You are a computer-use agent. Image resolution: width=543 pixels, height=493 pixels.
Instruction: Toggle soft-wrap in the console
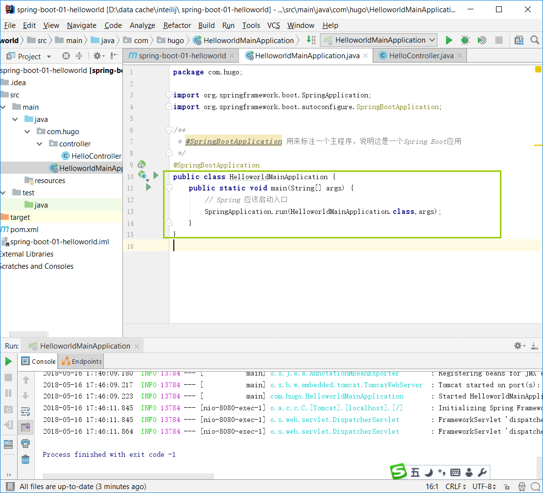[x=25, y=412]
